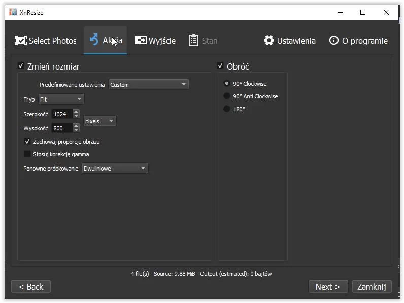Click the Select Photos image icon
Image resolution: width=404 pixels, height=303 pixels.
20,41
